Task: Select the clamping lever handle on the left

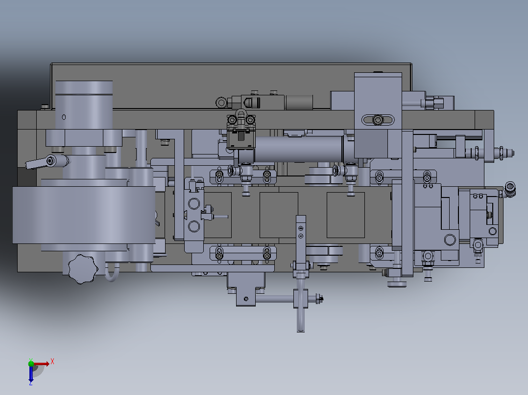Action: point(47,162)
